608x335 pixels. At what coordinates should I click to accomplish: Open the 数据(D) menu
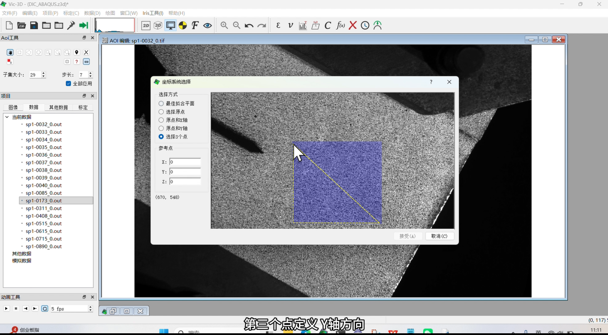point(92,13)
